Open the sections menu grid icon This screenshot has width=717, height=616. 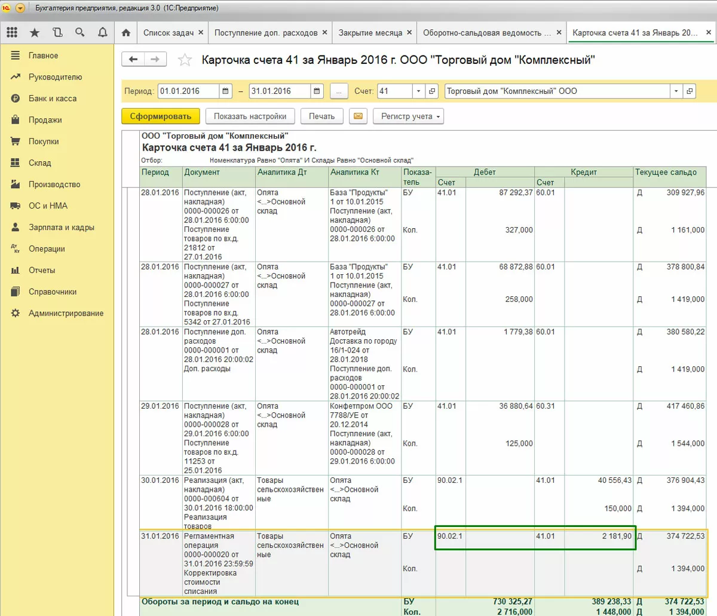pos(12,33)
